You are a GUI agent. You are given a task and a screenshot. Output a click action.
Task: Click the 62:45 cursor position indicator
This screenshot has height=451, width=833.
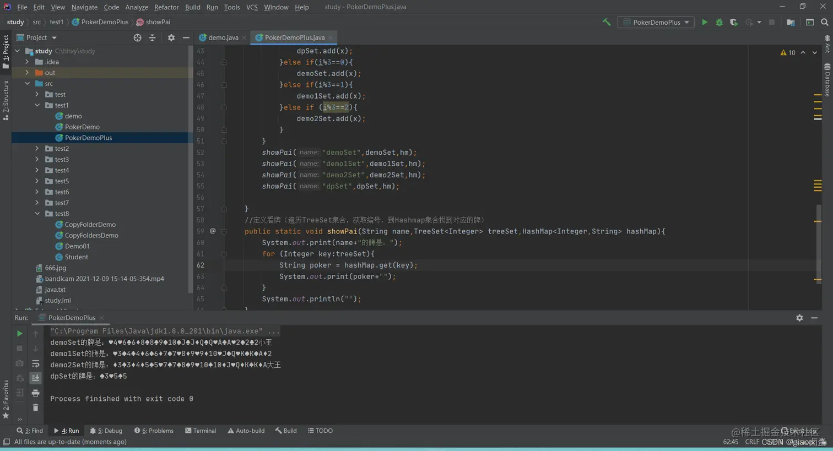coord(731,442)
